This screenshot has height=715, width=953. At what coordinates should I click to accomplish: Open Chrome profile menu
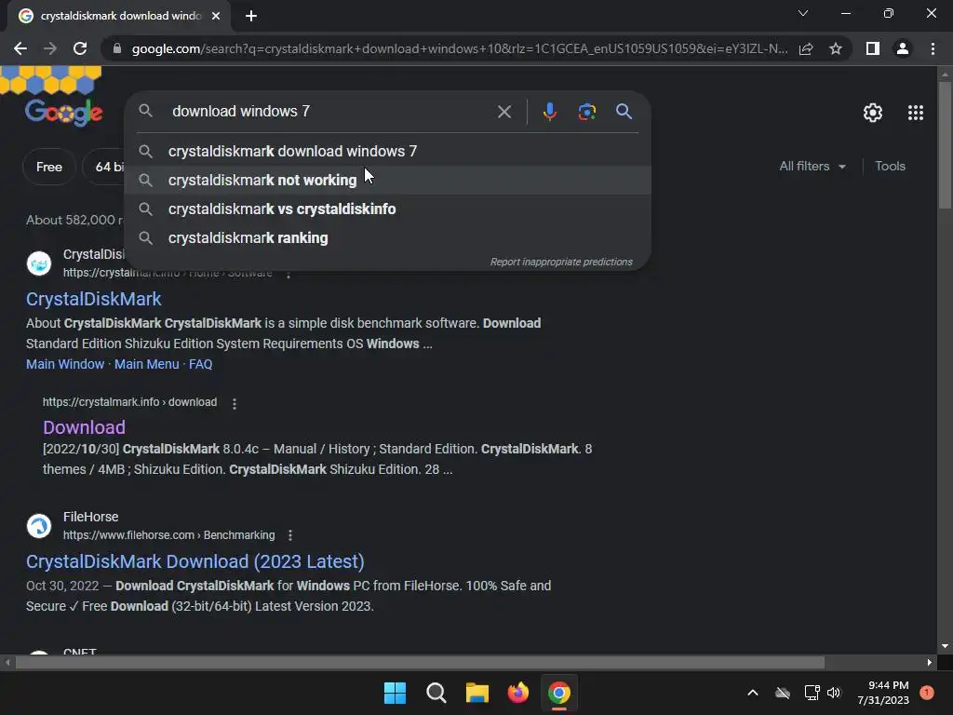(903, 48)
